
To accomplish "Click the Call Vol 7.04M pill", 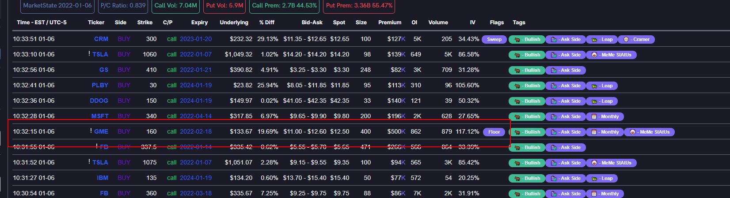I will point(176,6).
